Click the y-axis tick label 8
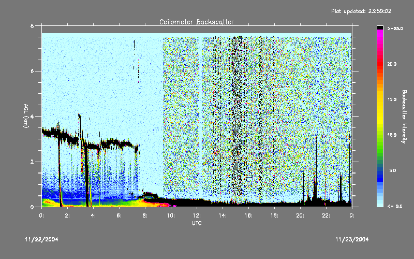 (x=32, y=25)
